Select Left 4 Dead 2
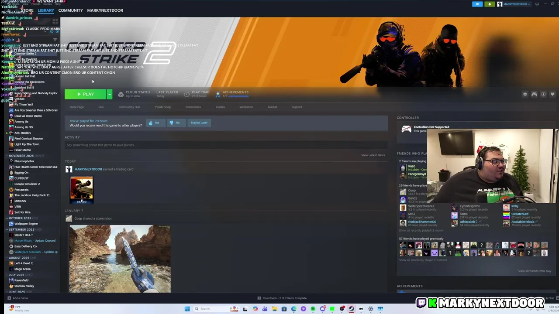This screenshot has height=314, width=559. pyautogui.click(x=23, y=263)
